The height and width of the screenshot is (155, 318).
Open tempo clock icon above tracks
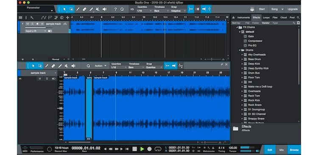(x=61, y=18)
